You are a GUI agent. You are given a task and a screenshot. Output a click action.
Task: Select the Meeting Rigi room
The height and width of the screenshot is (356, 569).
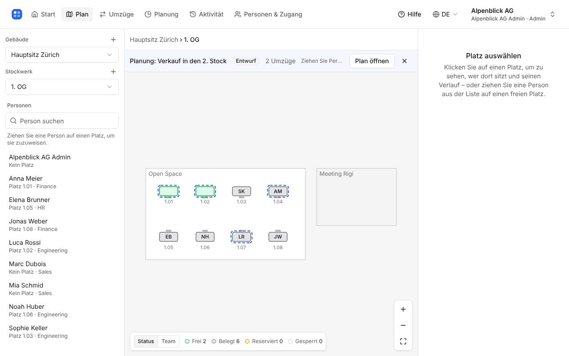357,197
